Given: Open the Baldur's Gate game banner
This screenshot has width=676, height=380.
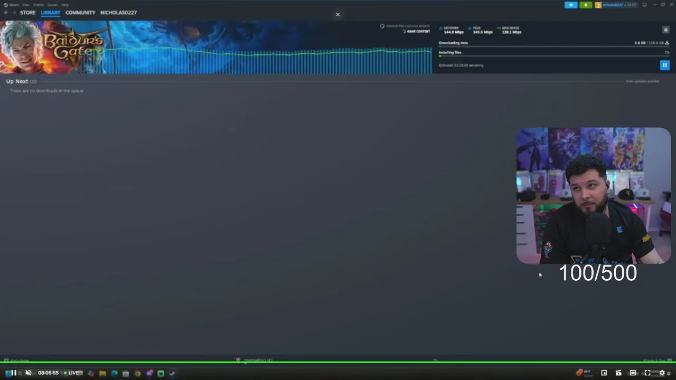Looking at the screenshot, I should coord(53,47).
